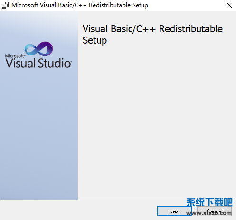Click the small "Microsoft" label above Visual Studio

coord(15,56)
